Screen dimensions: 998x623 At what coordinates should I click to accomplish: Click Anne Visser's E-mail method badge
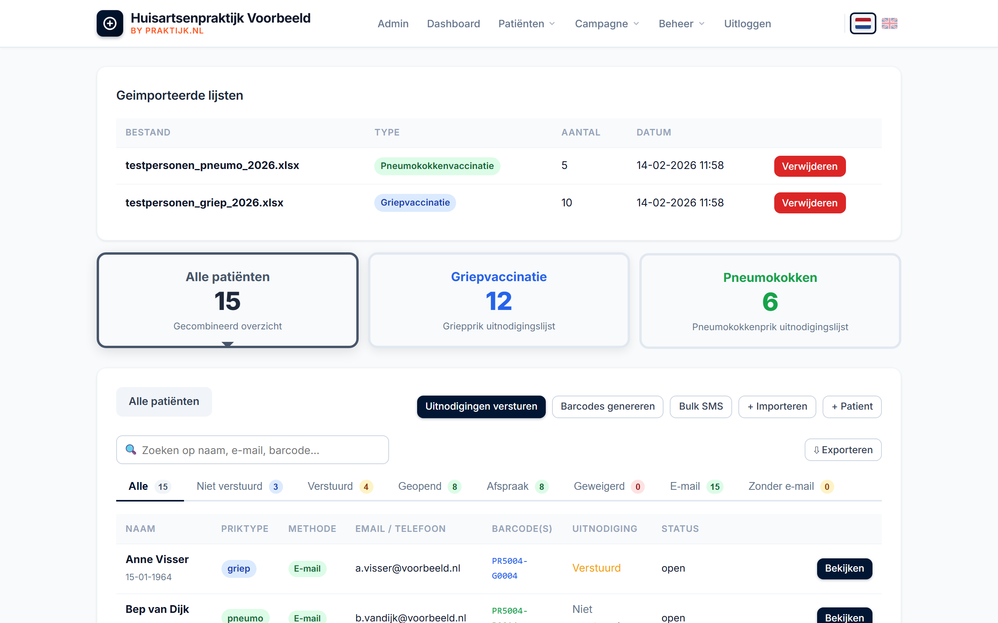coord(307,568)
